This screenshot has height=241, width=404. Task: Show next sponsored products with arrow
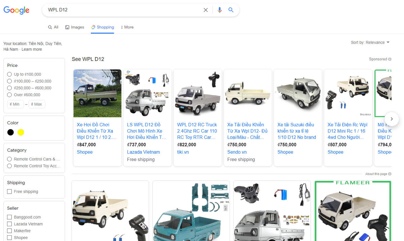coord(391,119)
